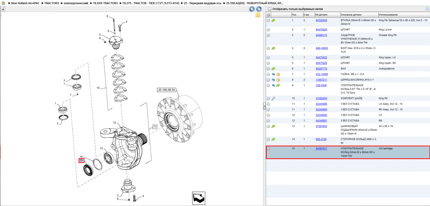430x206 pixels.
Task: Click green arrow icon for part 800-2185
Action: tap(273, 139)
